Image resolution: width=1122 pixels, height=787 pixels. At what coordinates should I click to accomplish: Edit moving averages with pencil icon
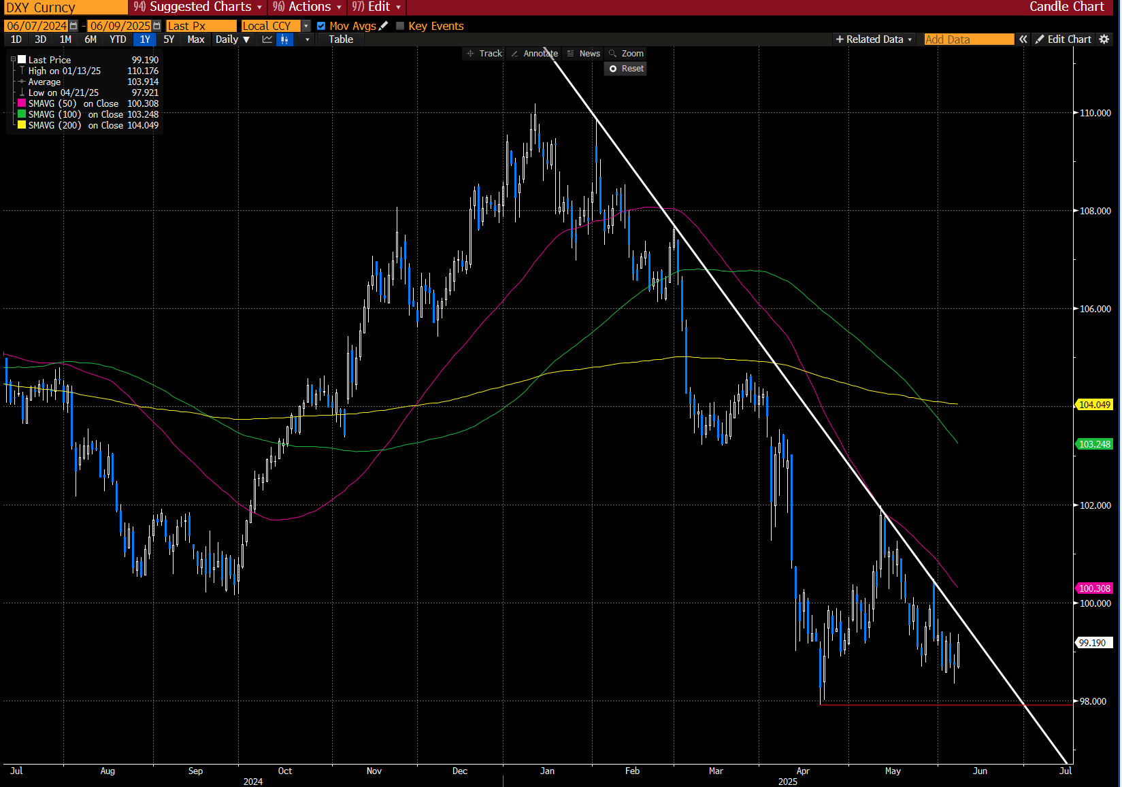(x=384, y=26)
